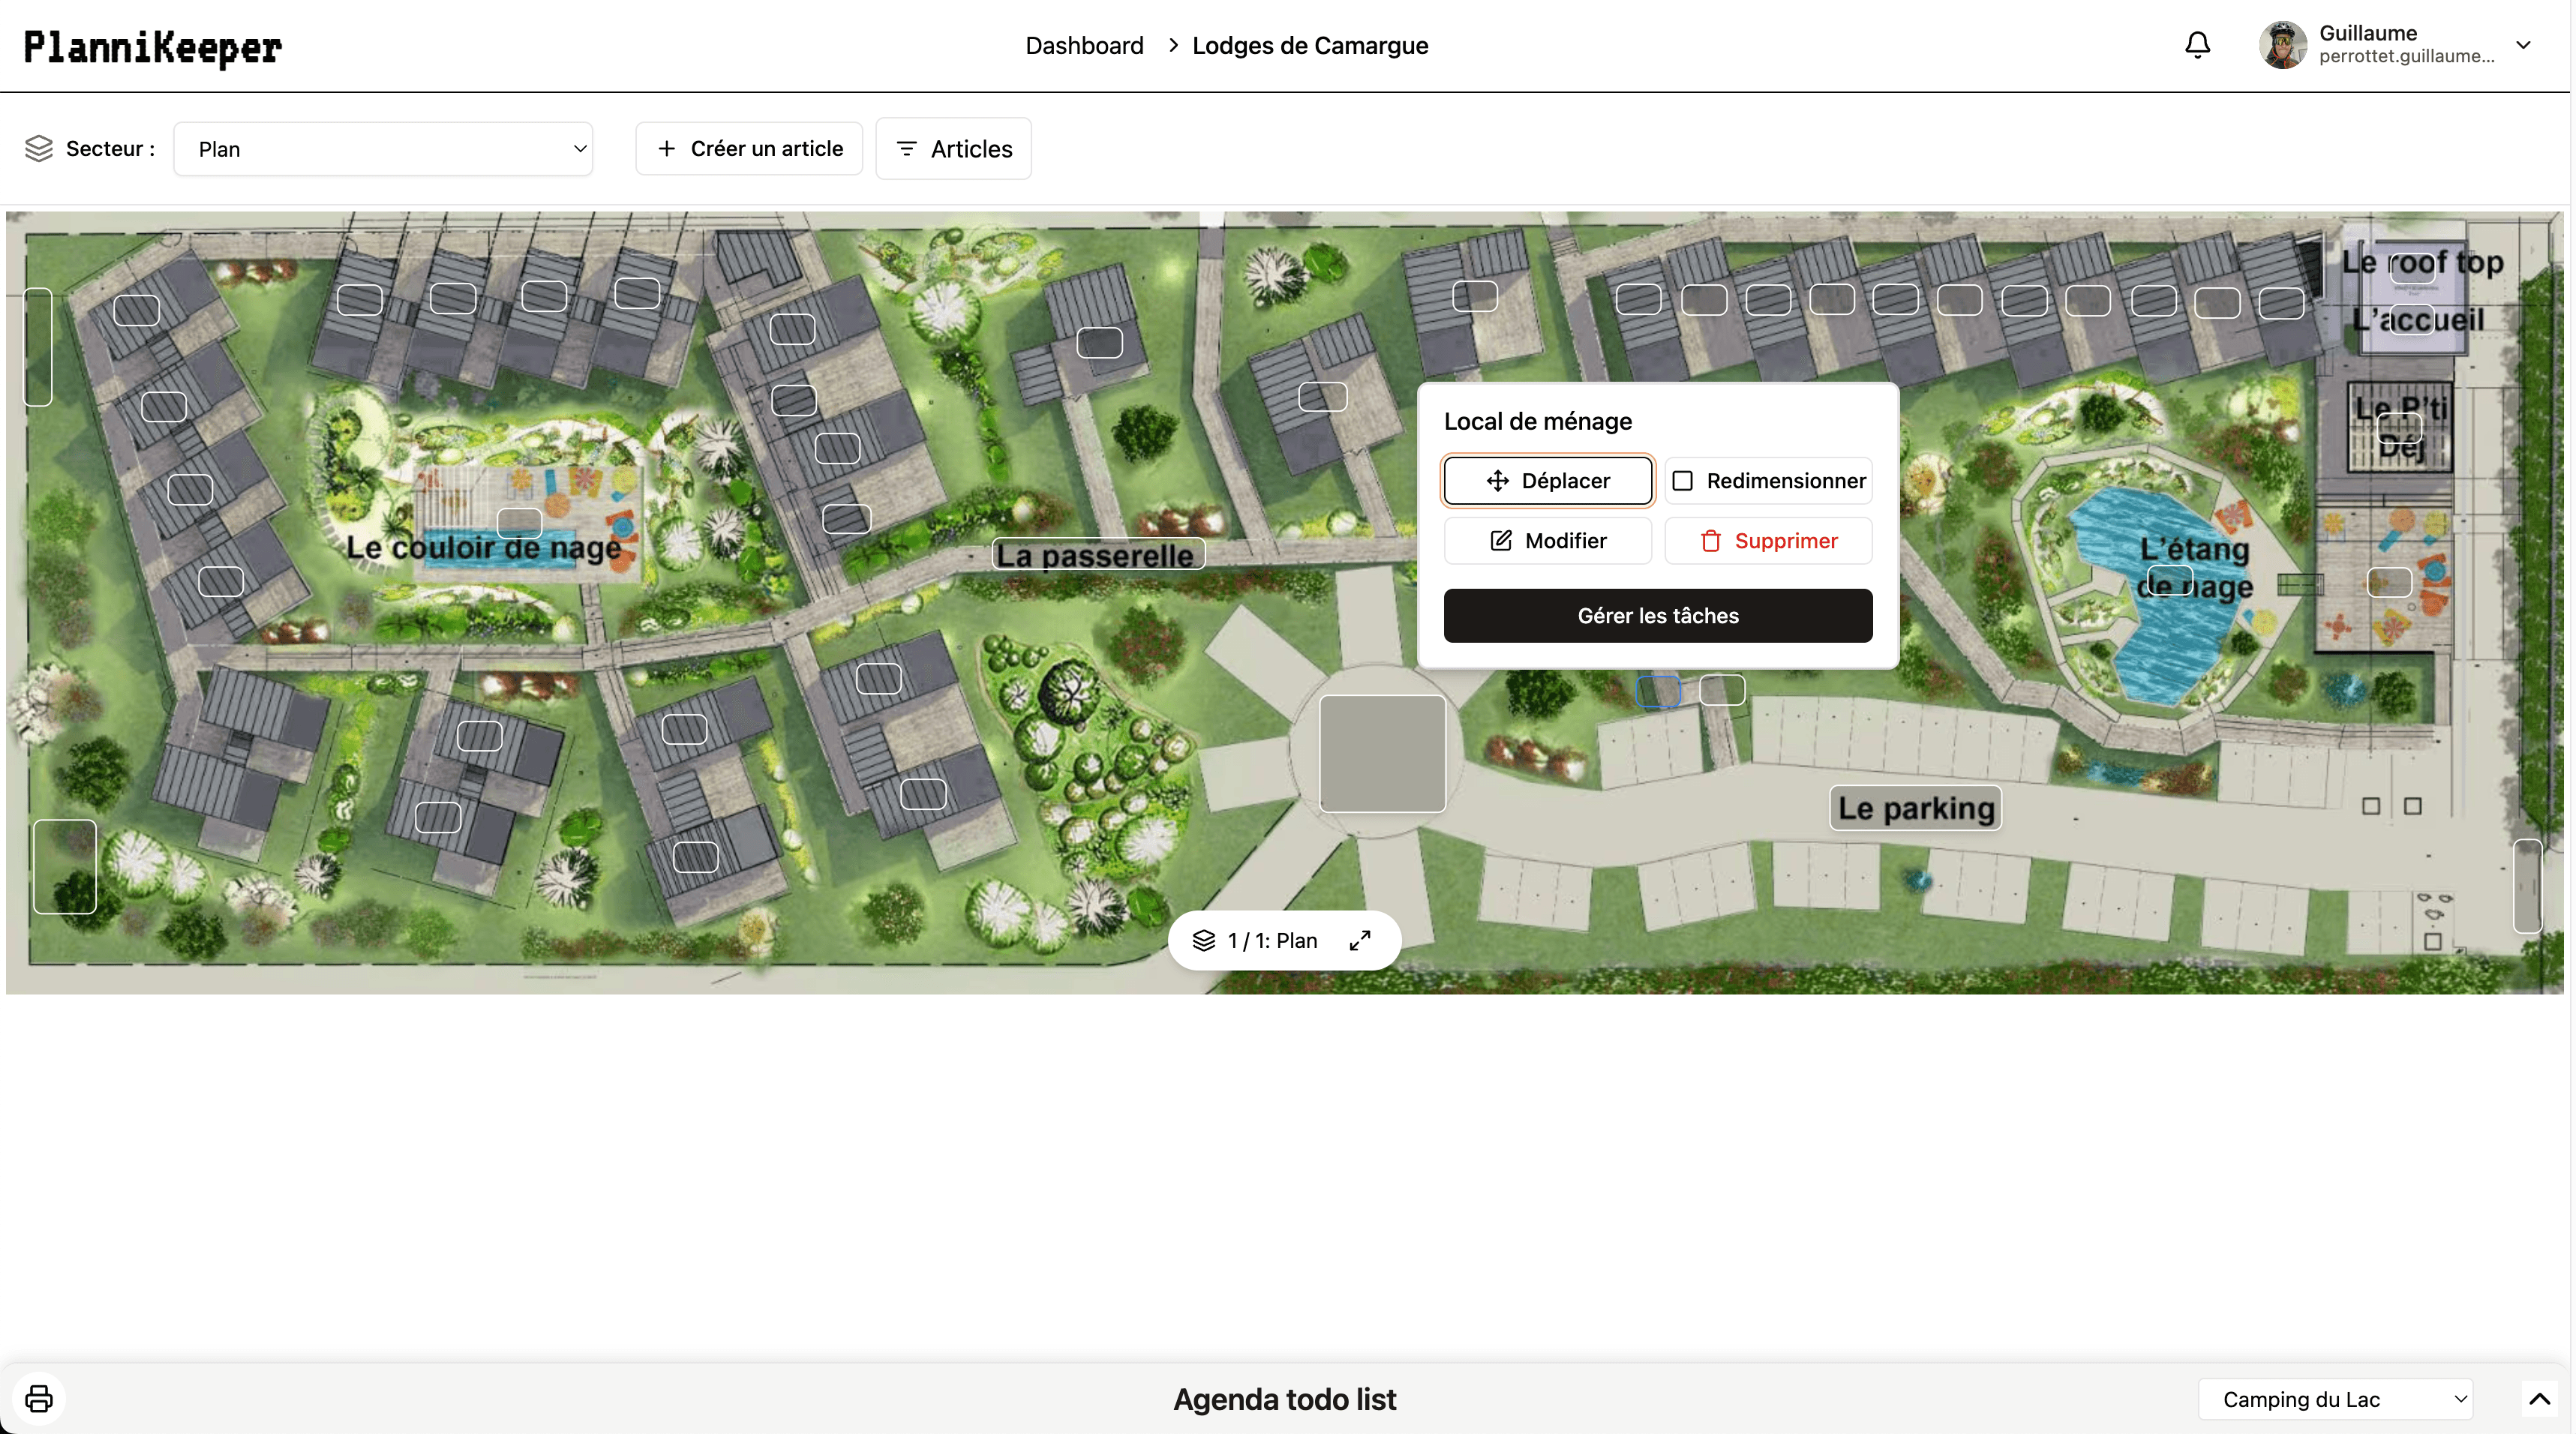Click the Modifier pencil icon

click(x=1500, y=540)
